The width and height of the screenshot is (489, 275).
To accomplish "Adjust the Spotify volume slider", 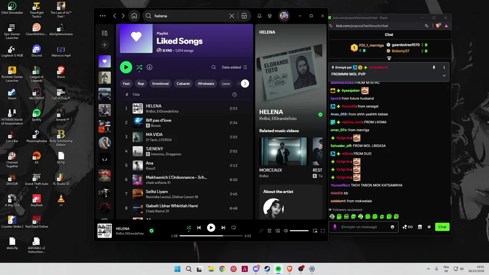I will coord(299,231).
